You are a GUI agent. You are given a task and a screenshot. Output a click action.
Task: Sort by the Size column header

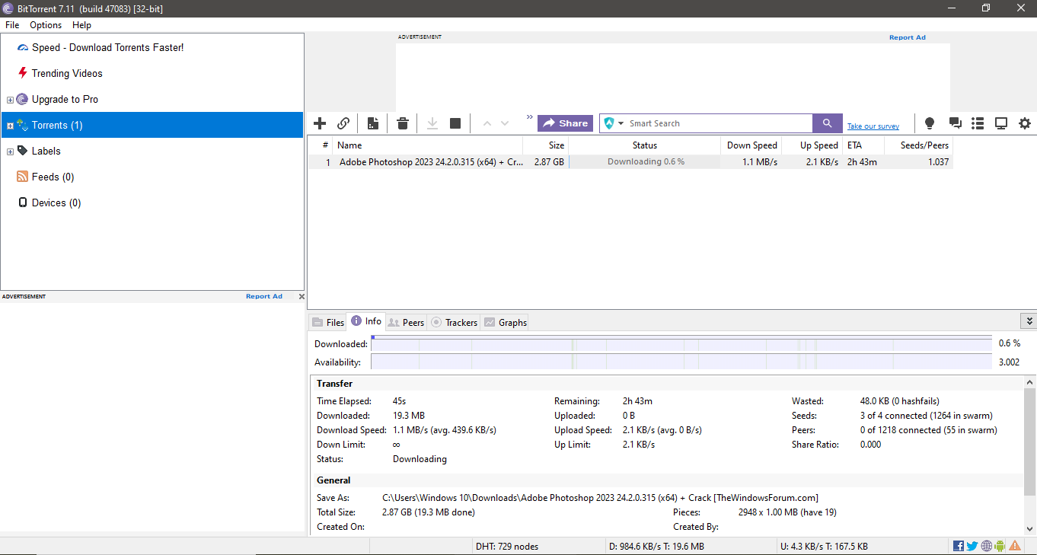coord(546,145)
